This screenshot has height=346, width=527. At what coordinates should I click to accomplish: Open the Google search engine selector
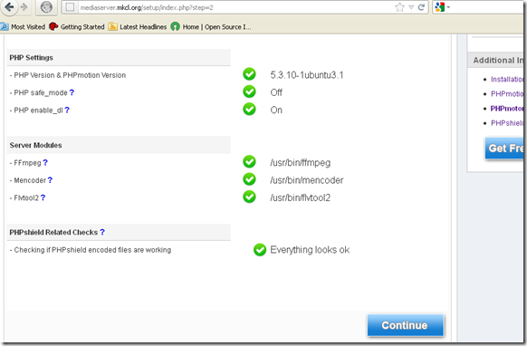coord(442,7)
